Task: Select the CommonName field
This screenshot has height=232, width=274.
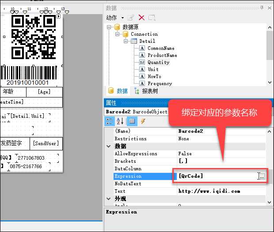Action: (x=161, y=48)
